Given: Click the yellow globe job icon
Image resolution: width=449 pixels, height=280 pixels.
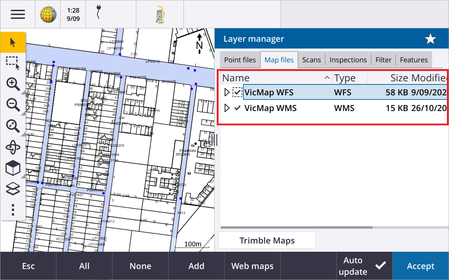Looking at the screenshot, I should [x=48, y=14].
